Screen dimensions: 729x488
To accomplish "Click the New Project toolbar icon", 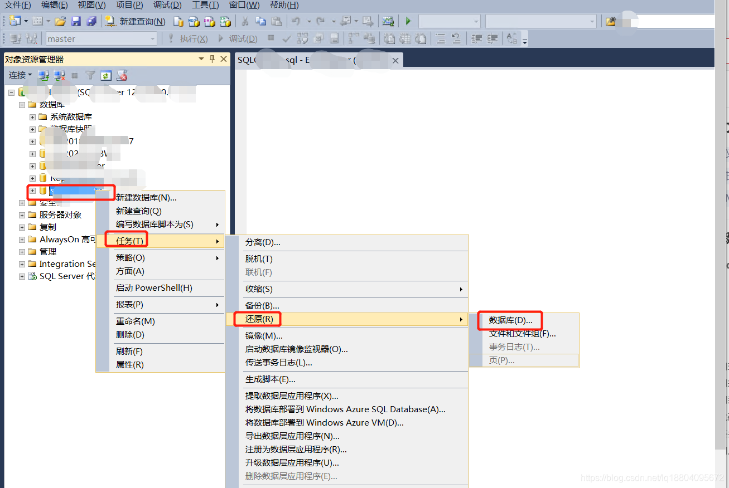I will point(15,21).
